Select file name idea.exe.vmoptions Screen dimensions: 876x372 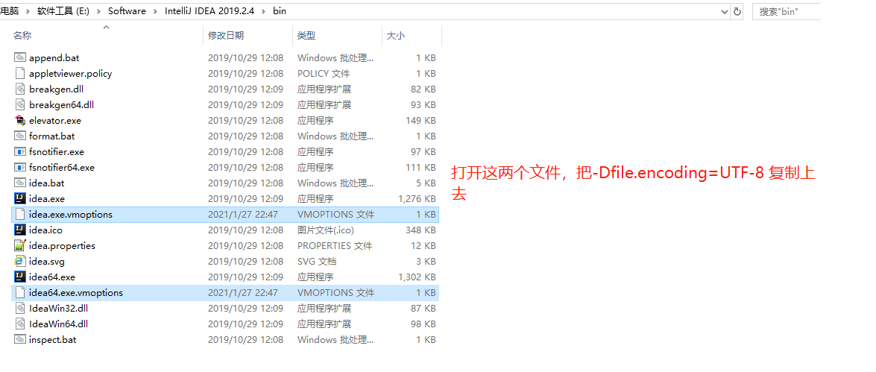[x=71, y=214]
